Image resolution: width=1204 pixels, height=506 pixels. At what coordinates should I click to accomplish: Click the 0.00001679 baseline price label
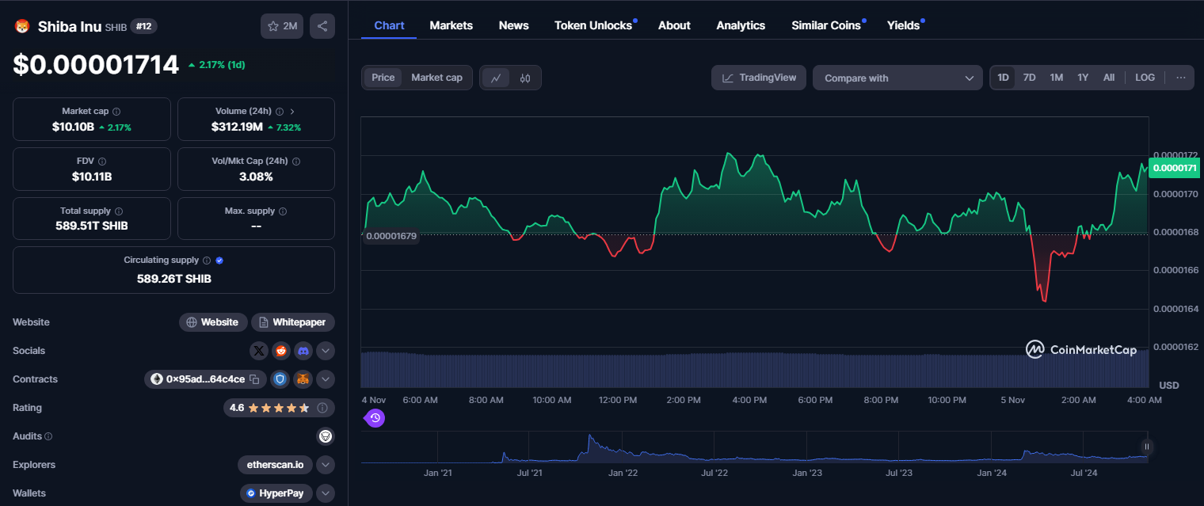(391, 236)
